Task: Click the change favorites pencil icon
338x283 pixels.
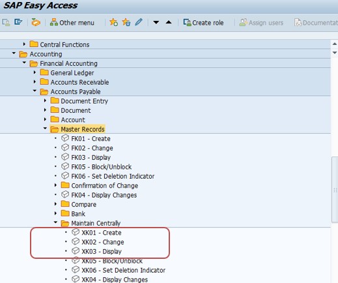Action: click(x=139, y=22)
